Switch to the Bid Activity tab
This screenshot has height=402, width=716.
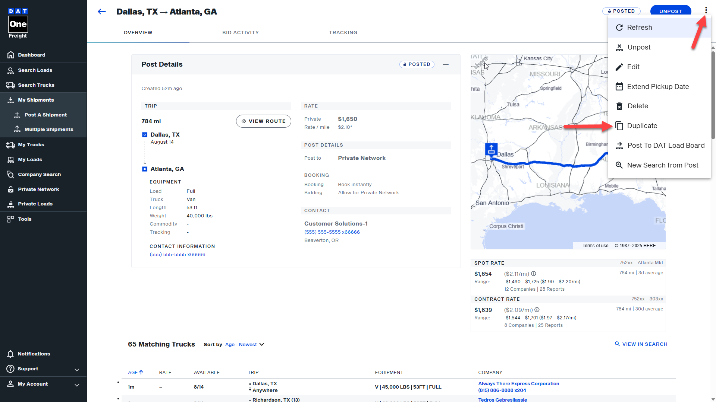pyautogui.click(x=241, y=33)
